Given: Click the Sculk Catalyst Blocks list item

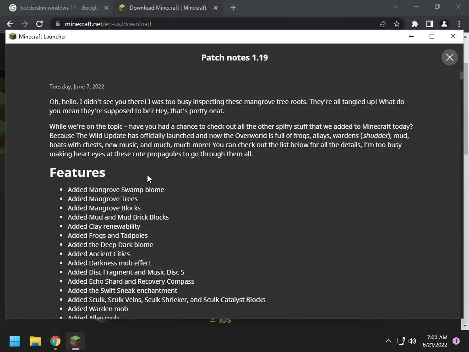Looking at the screenshot, I should coord(167,300).
